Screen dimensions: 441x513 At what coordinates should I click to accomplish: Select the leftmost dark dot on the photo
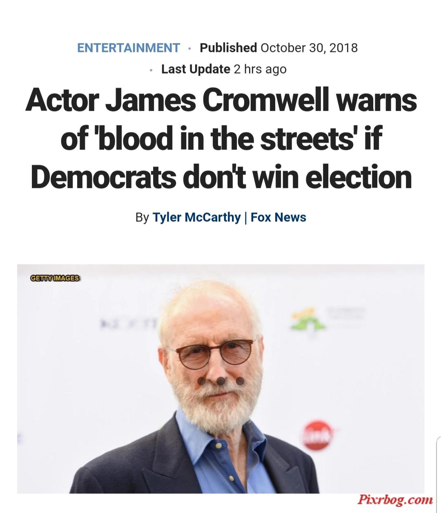coord(201,381)
